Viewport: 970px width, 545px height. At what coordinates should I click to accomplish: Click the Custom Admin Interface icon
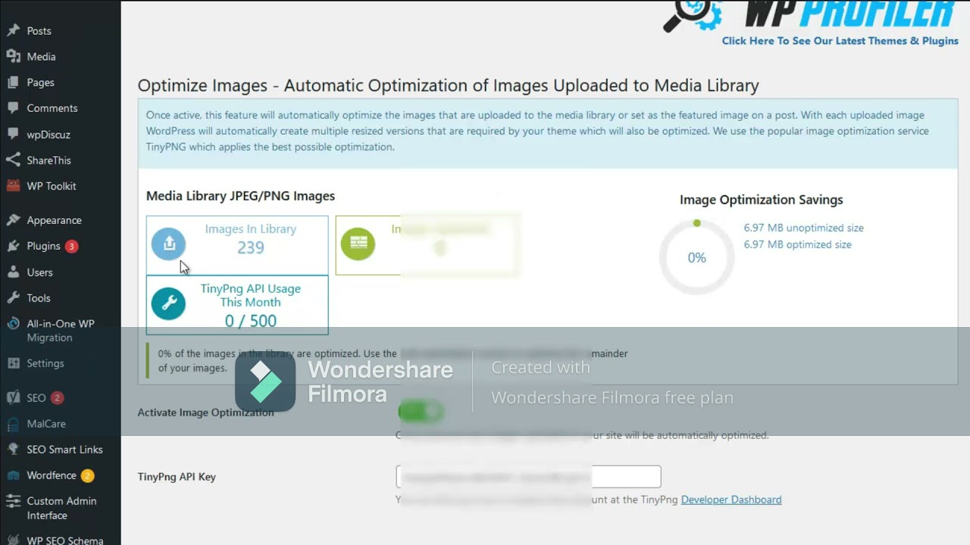coord(13,501)
